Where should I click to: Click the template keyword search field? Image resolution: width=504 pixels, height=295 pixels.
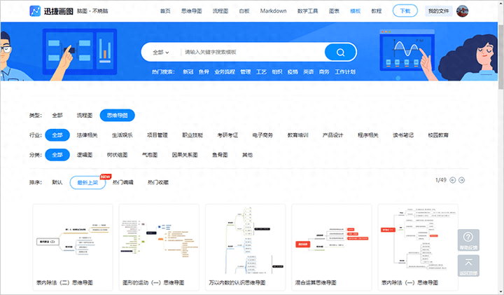pos(252,52)
